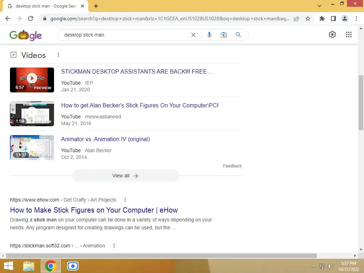Open Animator vs. Animation IV video link
The image size is (364, 273).
pos(106,139)
